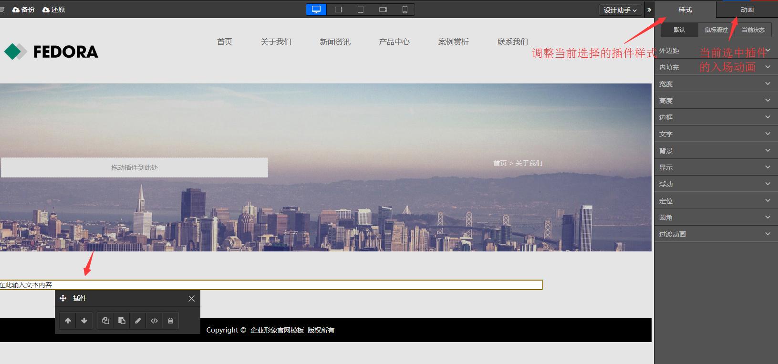The width and height of the screenshot is (778, 364).
Task: Copy the selected plugin
Action: (x=105, y=321)
